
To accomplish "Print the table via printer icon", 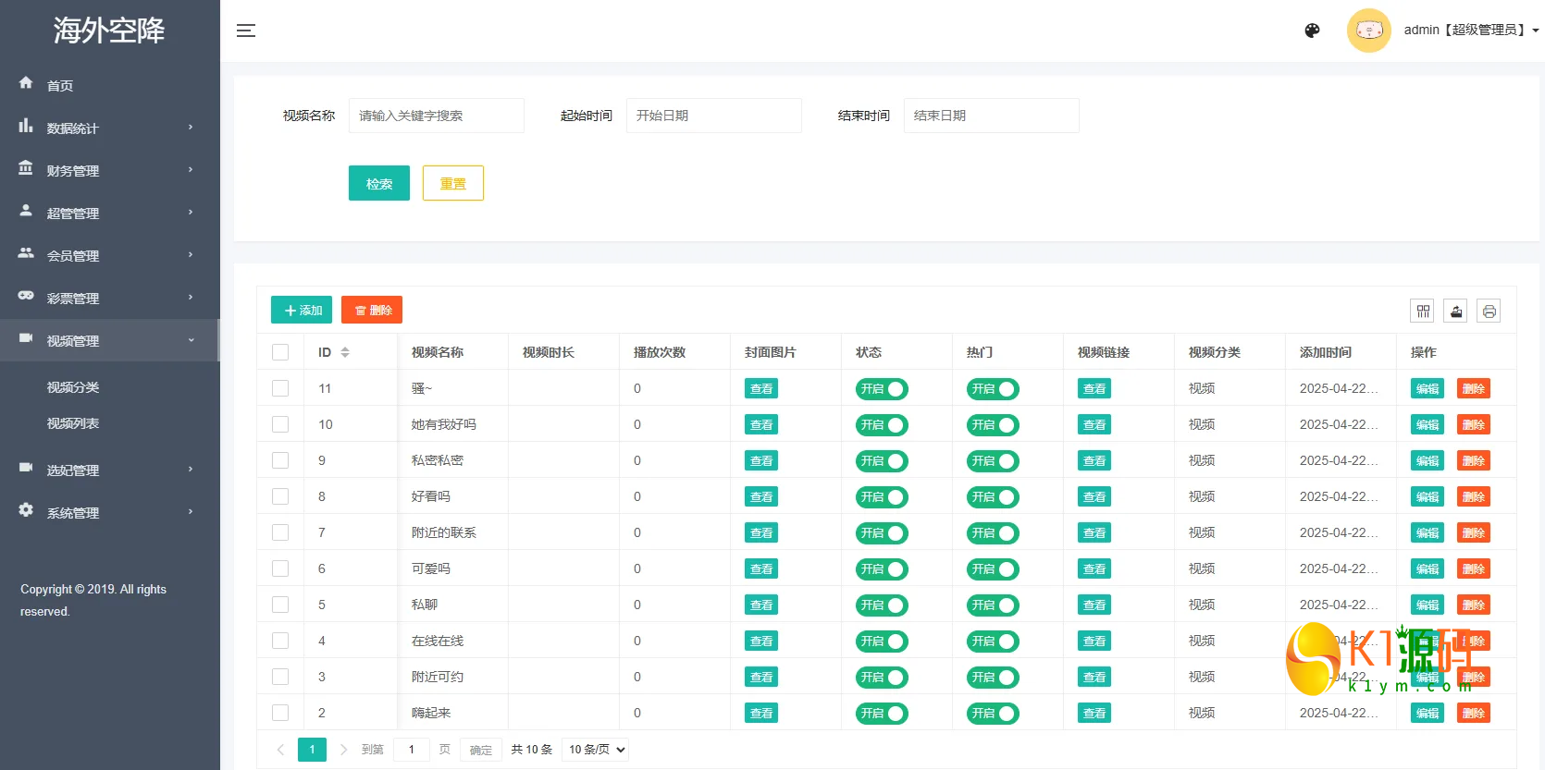I will [x=1489, y=312].
